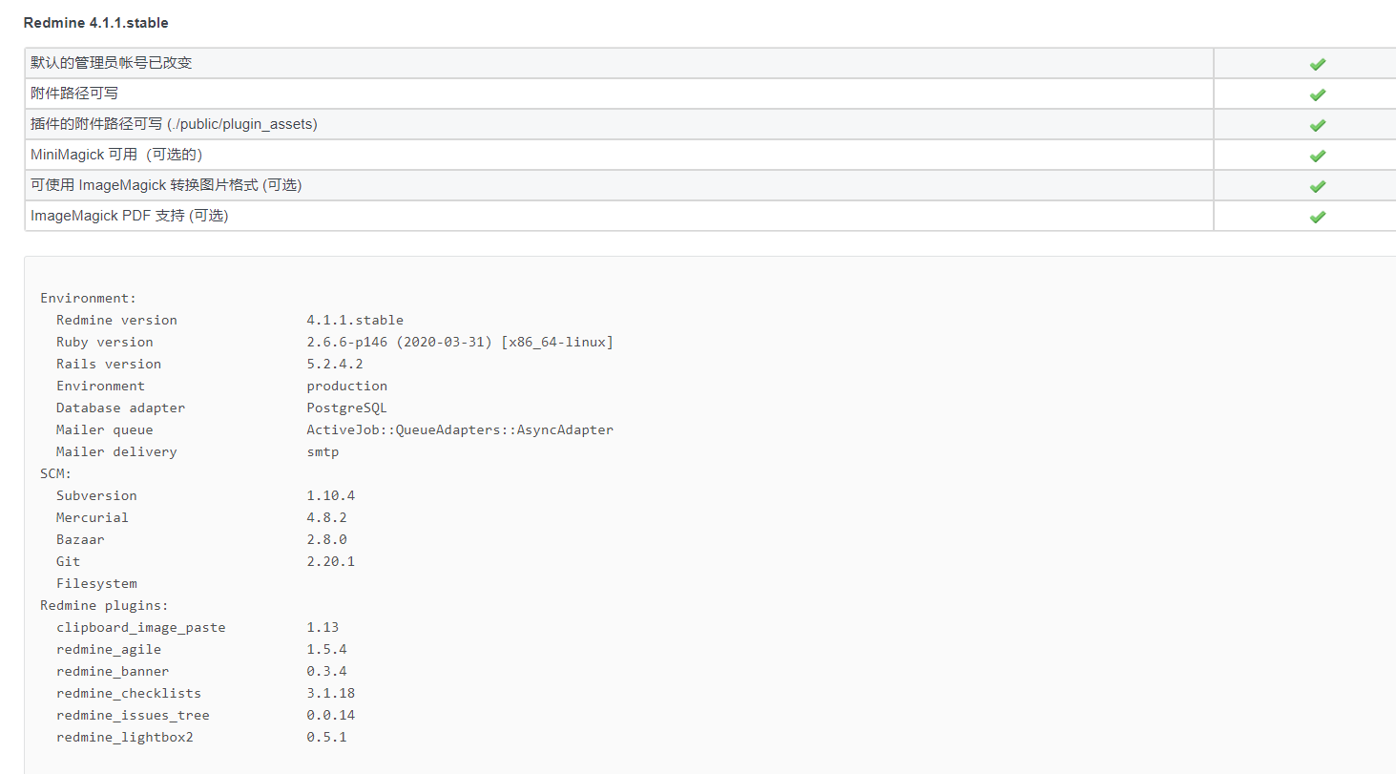Click the checkmark beside MiniMagick 可用

pyautogui.click(x=1317, y=156)
